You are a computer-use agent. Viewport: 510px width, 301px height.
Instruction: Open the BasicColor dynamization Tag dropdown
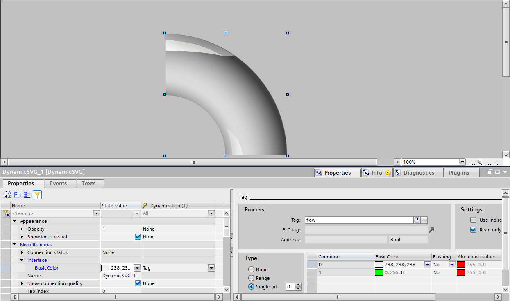211,268
